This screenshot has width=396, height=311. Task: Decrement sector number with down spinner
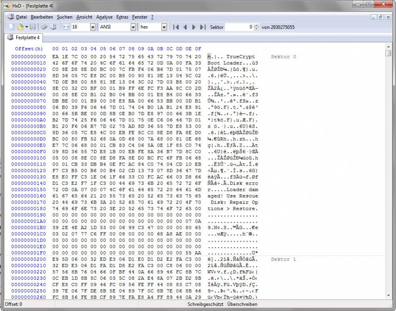pos(256,29)
